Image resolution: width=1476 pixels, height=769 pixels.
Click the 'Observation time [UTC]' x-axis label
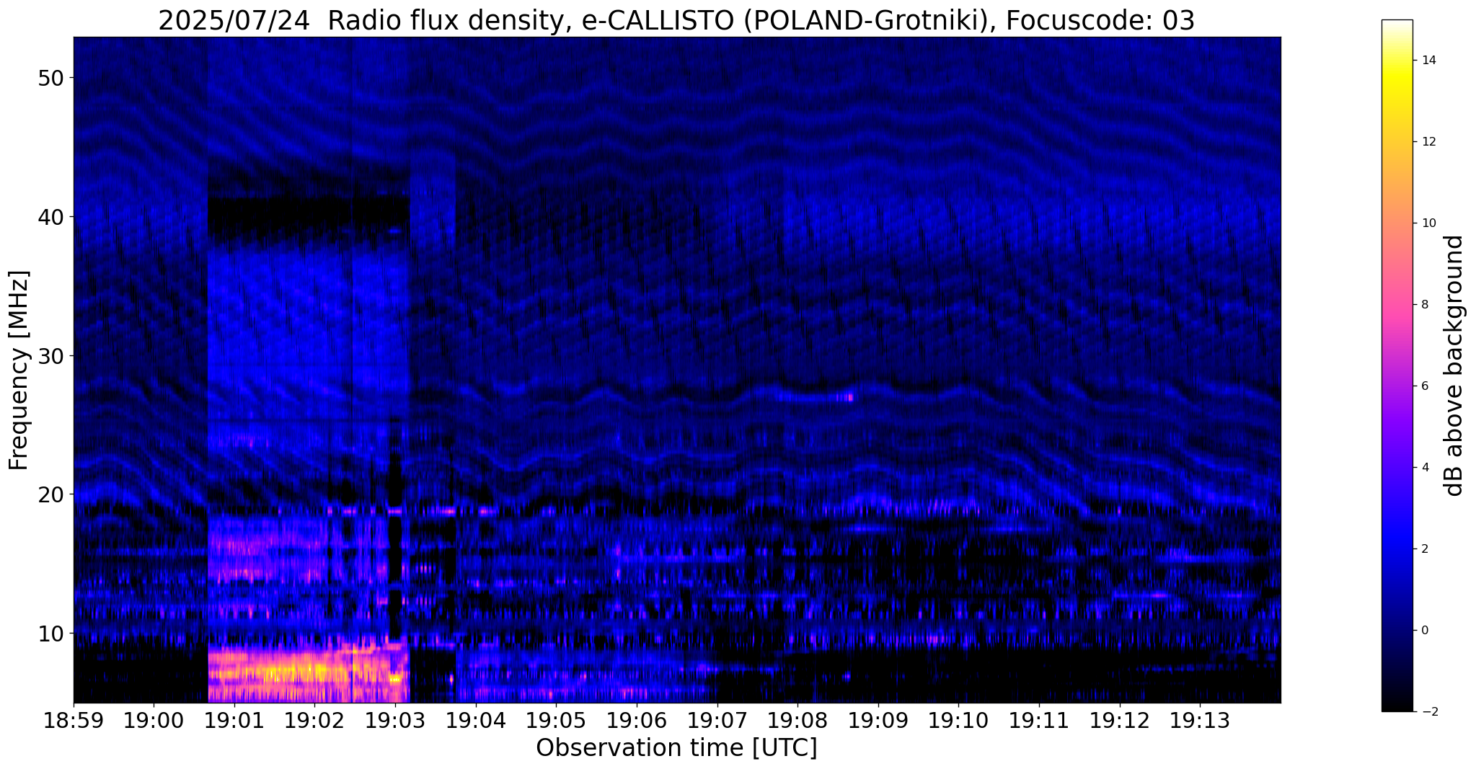[x=676, y=748]
